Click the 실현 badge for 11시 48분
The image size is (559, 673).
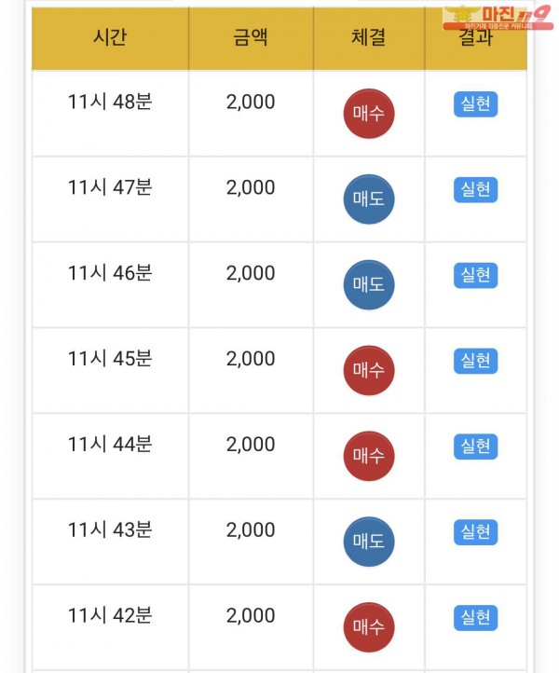coord(476,103)
